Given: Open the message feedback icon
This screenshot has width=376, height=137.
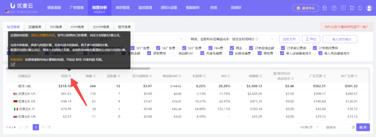Looking at the screenshot, I should click(343, 8).
